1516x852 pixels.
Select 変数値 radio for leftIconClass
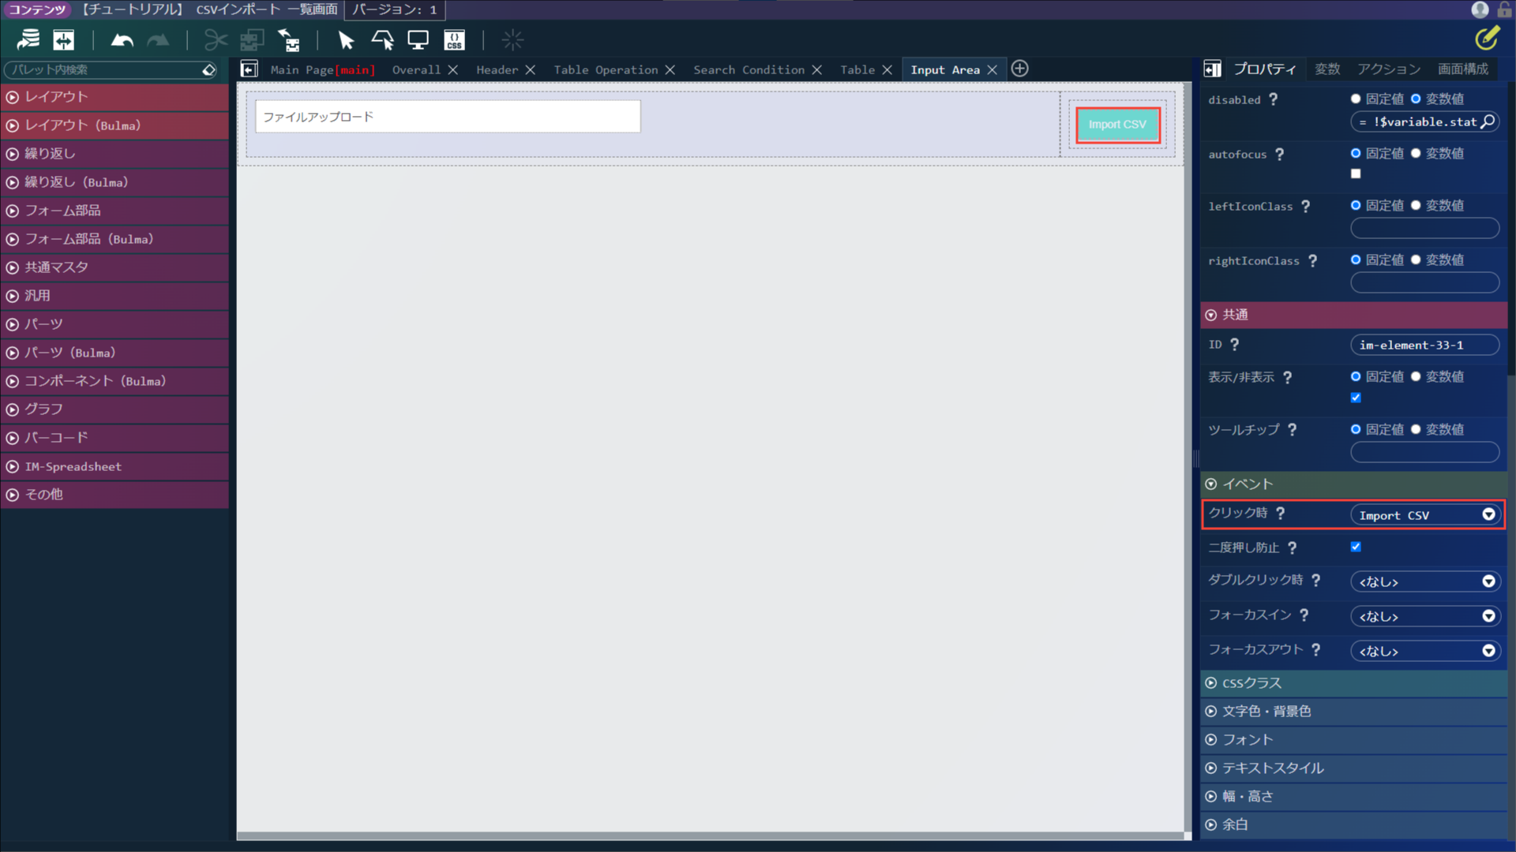(1416, 205)
